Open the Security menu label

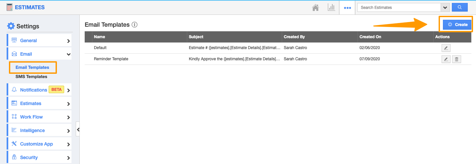29,157
